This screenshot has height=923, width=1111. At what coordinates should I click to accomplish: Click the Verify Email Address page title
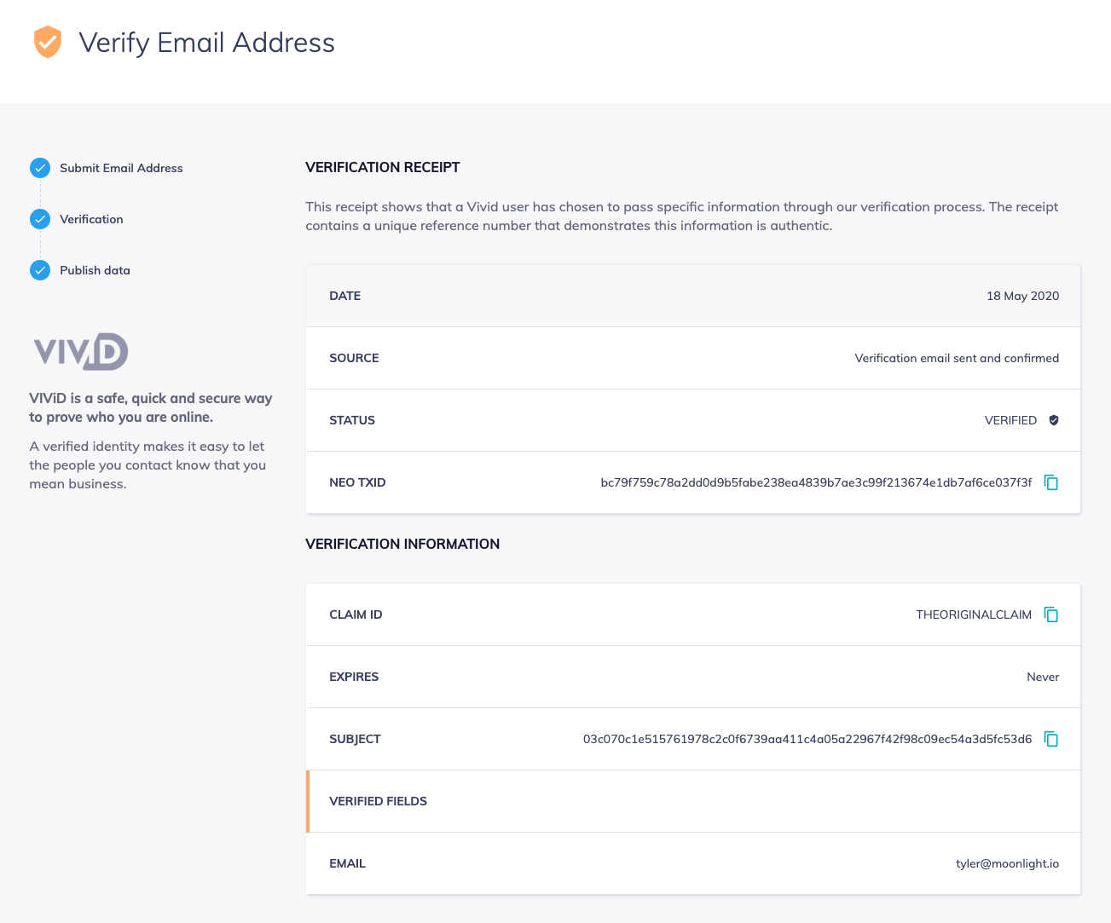pyautogui.click(x=206, y=43)
